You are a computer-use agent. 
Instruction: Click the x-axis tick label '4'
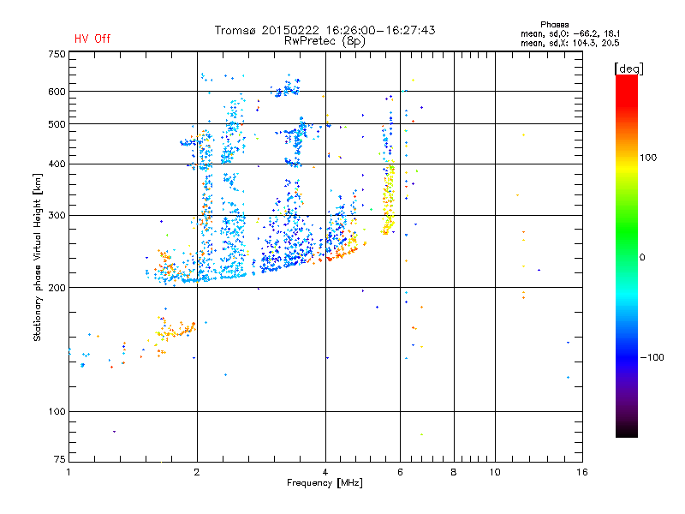tap(325, 472)
